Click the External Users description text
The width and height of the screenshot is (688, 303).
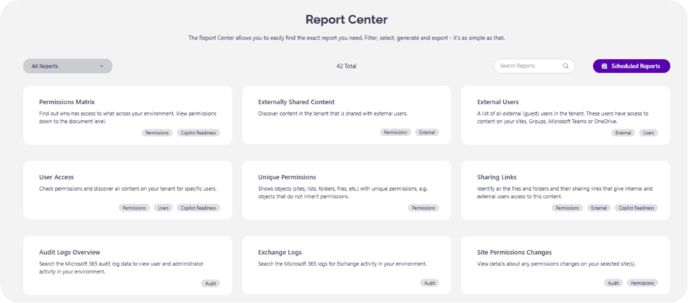(x=563, y=118)
